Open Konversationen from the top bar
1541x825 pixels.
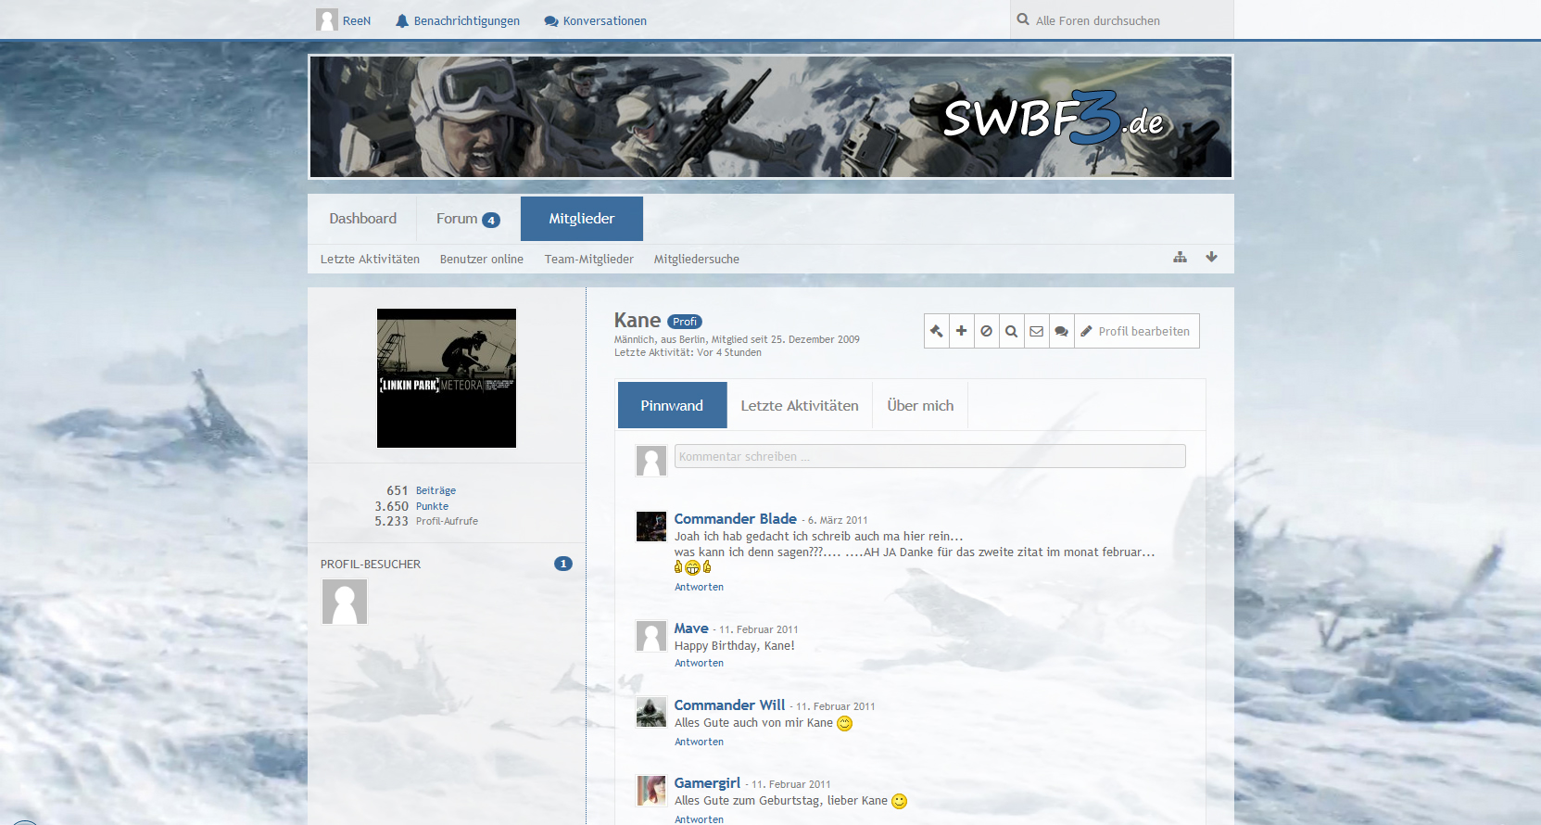coord(596,20)
